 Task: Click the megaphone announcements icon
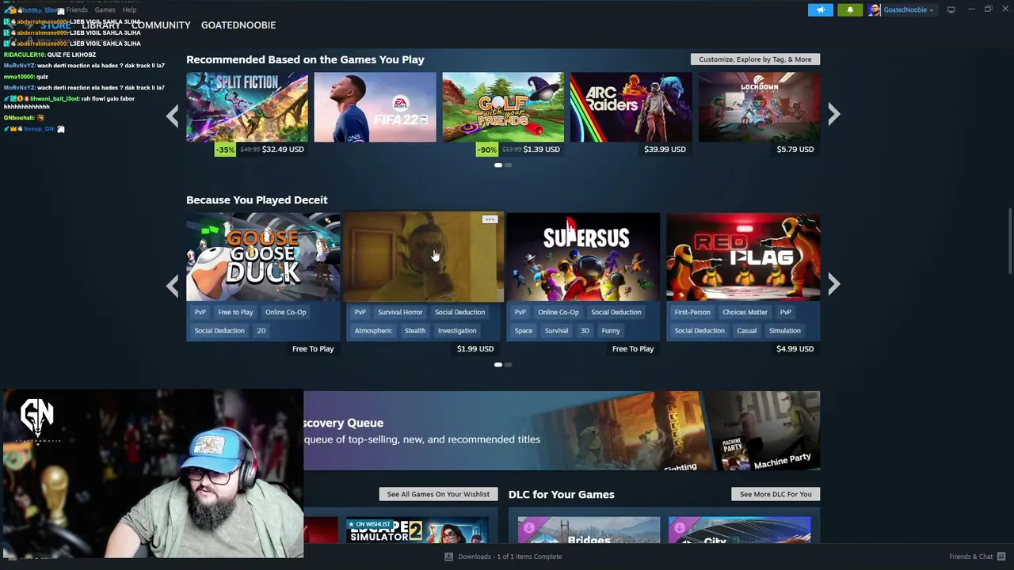click(821, 9)
